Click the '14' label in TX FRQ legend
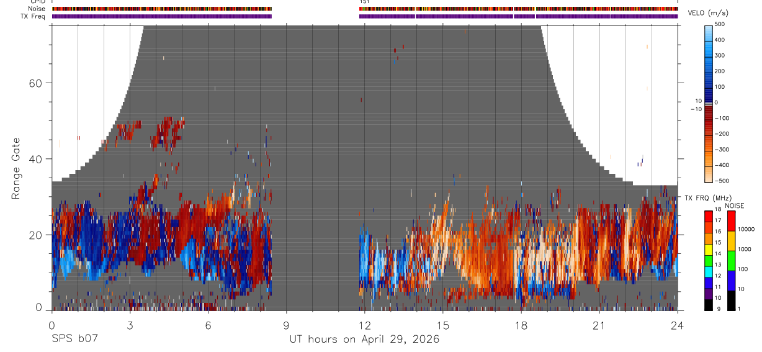The width and height of the screenshot is (762, 352). point(719,253)
